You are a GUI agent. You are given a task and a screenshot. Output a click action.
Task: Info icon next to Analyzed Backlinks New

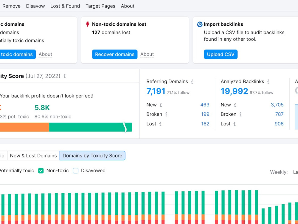tap(235, 105)
